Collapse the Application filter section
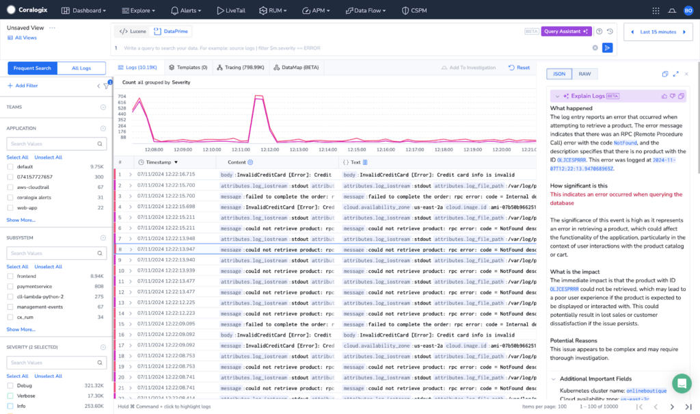The image size is (700, 414). coord(103,129)
